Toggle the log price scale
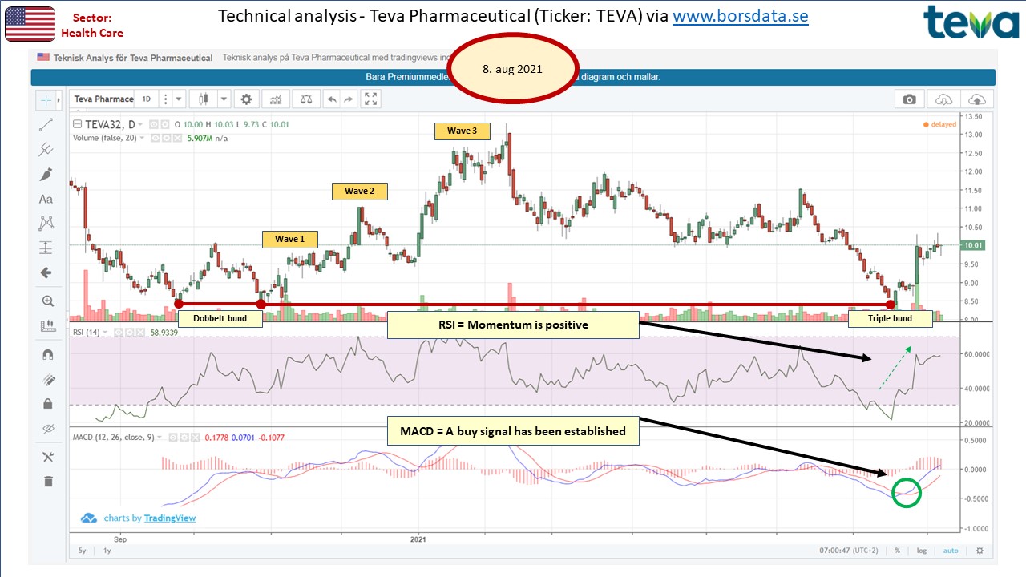The height and width of the screenshot is (577, 1026). 922,551
